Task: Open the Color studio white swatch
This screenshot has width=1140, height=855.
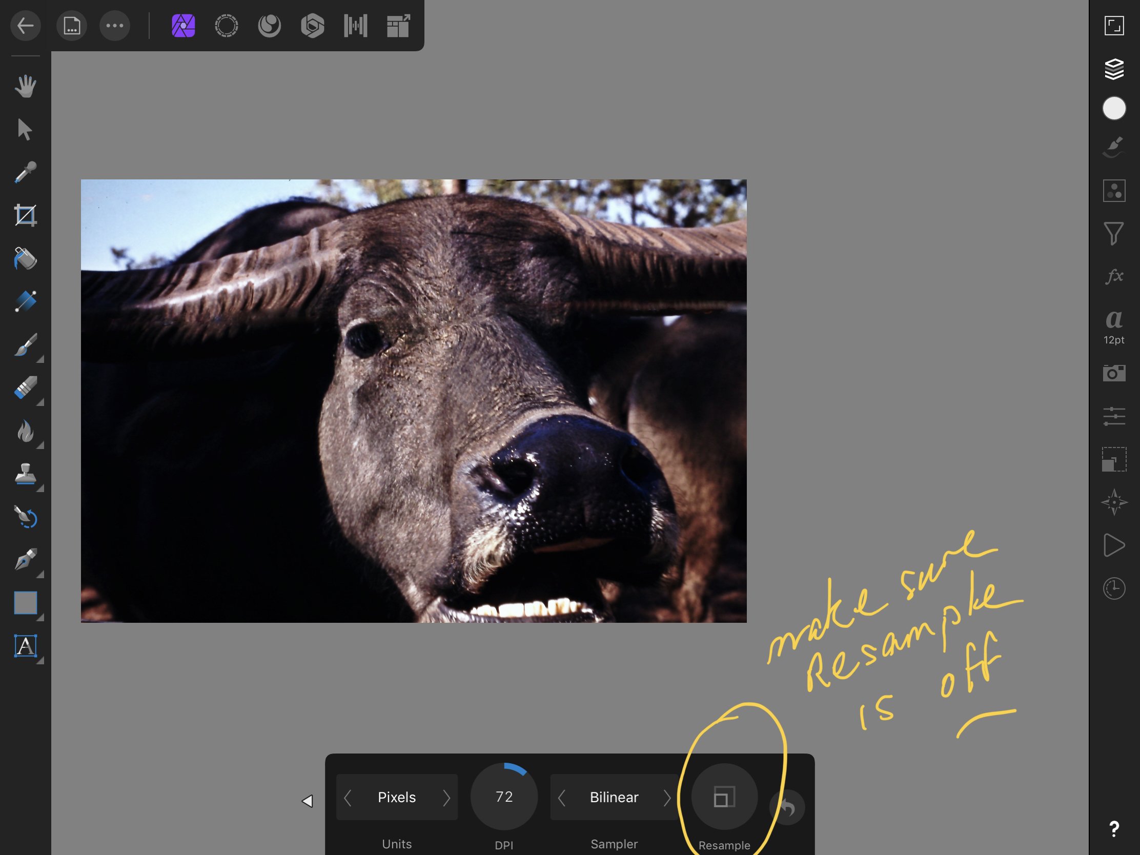Action: 1114,108
